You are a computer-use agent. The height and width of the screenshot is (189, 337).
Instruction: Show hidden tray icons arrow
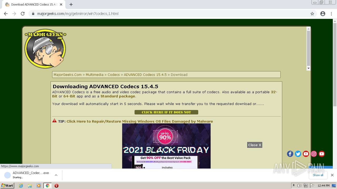tap(294, 186)
